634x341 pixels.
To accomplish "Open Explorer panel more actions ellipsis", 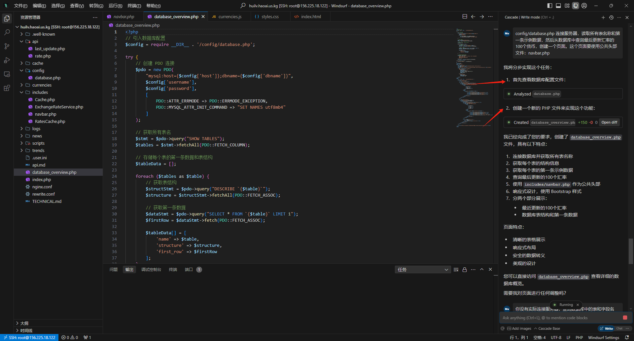I will coord(95,18).
